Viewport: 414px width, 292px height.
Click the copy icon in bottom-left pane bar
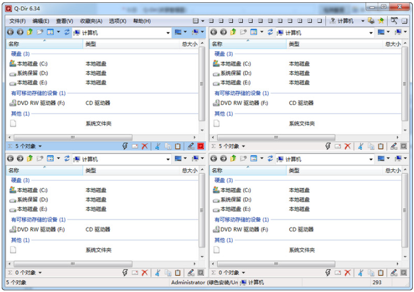(168, 273)
